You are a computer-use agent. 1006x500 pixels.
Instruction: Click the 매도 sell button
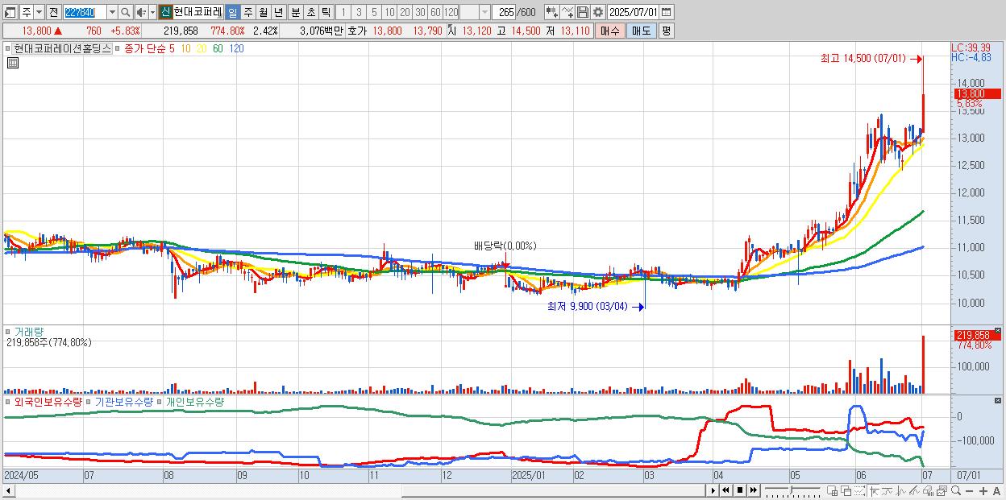(642, 31)
